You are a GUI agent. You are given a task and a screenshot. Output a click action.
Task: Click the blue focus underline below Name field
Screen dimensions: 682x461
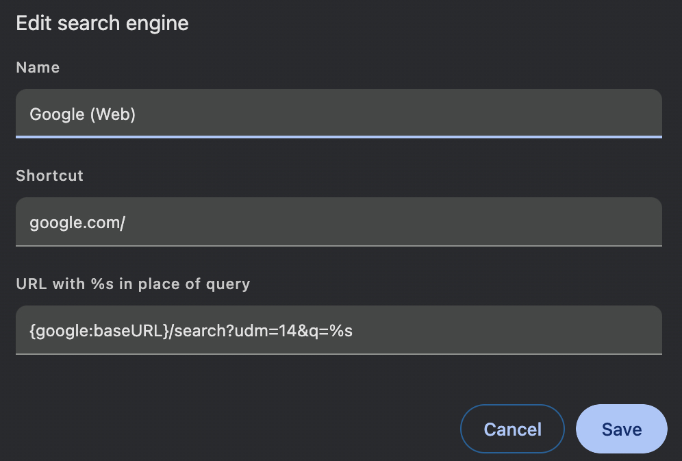pos(338,136)
